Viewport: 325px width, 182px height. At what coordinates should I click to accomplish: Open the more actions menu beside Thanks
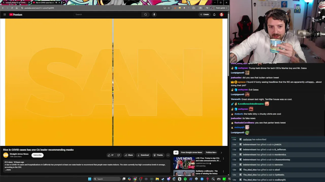168,155
